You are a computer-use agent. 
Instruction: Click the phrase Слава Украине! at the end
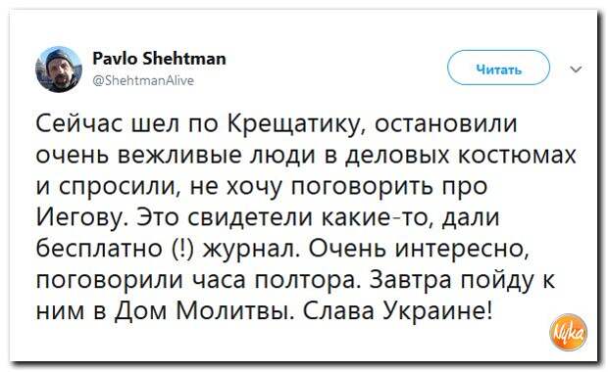(398, 310)
